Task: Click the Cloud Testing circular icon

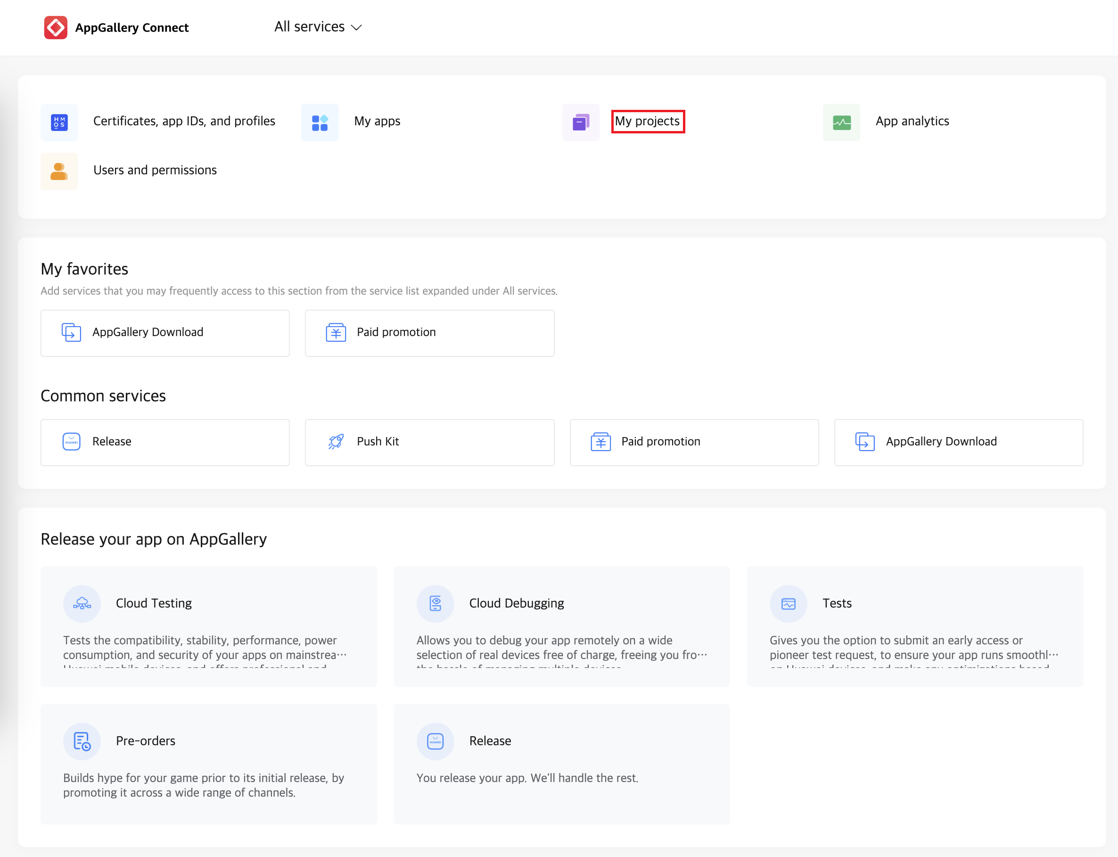Action: point(82,603)
